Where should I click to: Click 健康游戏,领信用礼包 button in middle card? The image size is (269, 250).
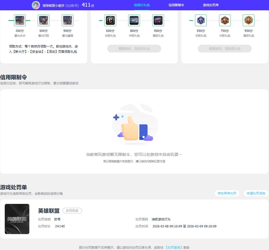[x=134, y=49]
